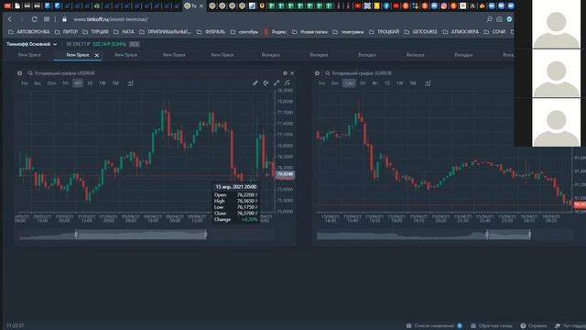Open ТРОЦКИЙ bookmarks folder

pyautogui.click(x=384, y=32)
